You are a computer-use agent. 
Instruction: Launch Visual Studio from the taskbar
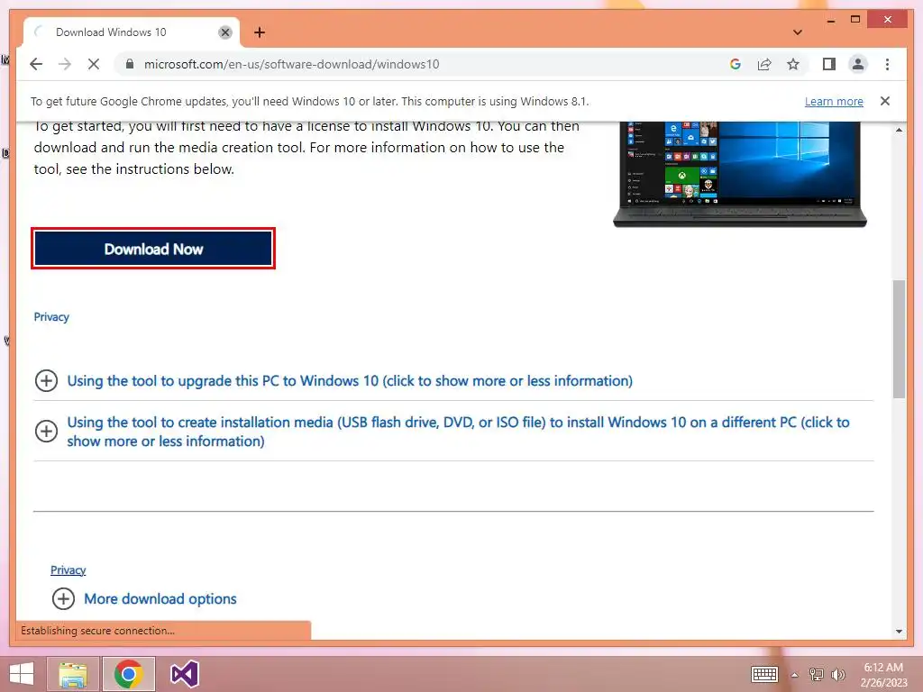point(184,674)
